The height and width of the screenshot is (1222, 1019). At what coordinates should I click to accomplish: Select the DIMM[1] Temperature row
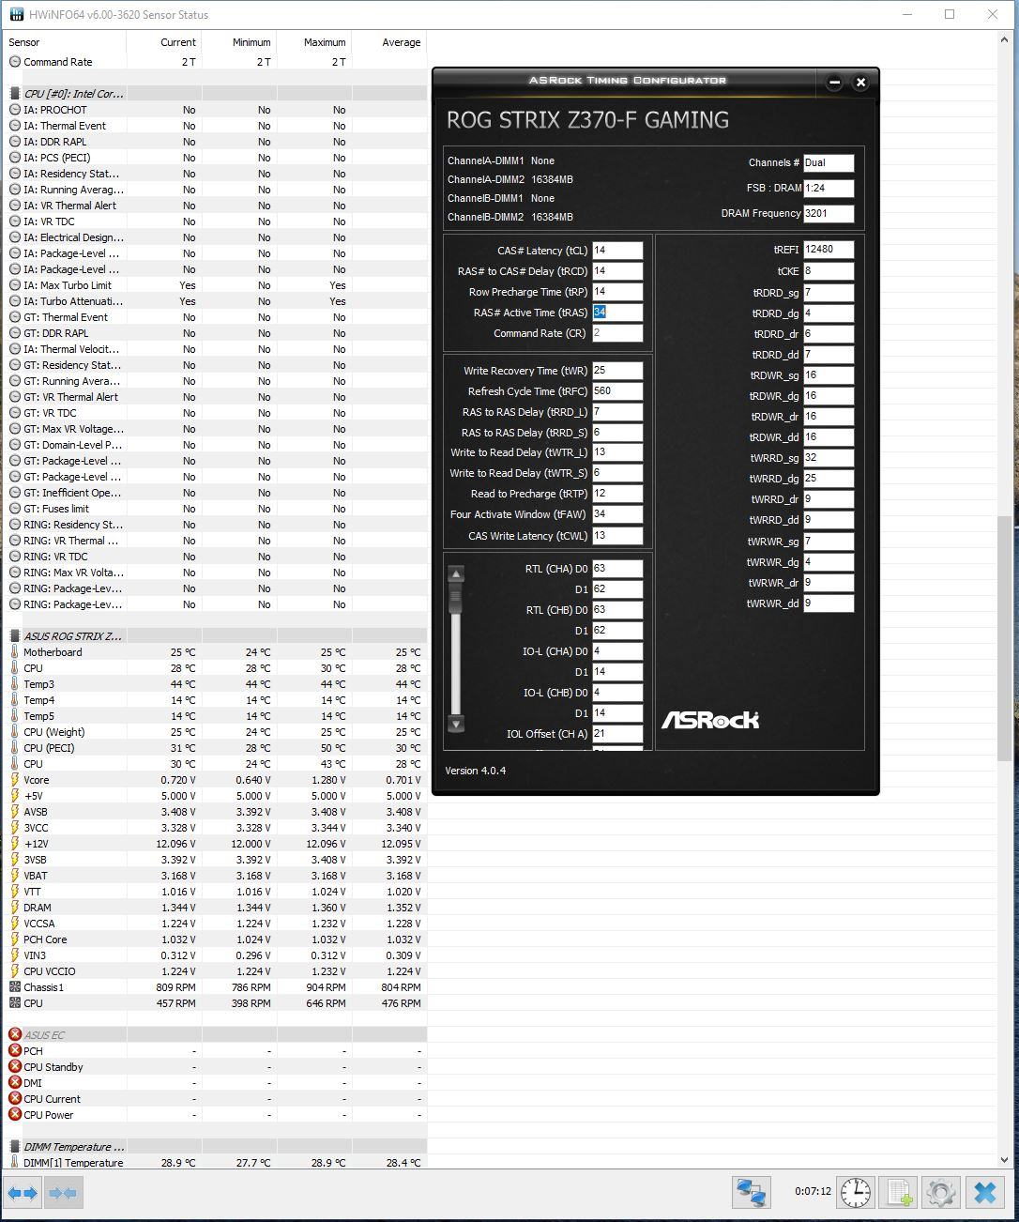point(215,1163)
